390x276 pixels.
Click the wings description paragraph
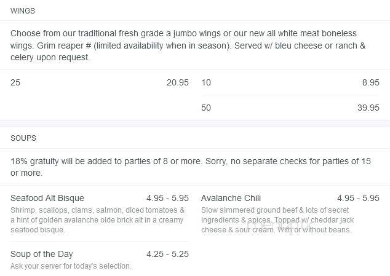[x=188, y=45]
